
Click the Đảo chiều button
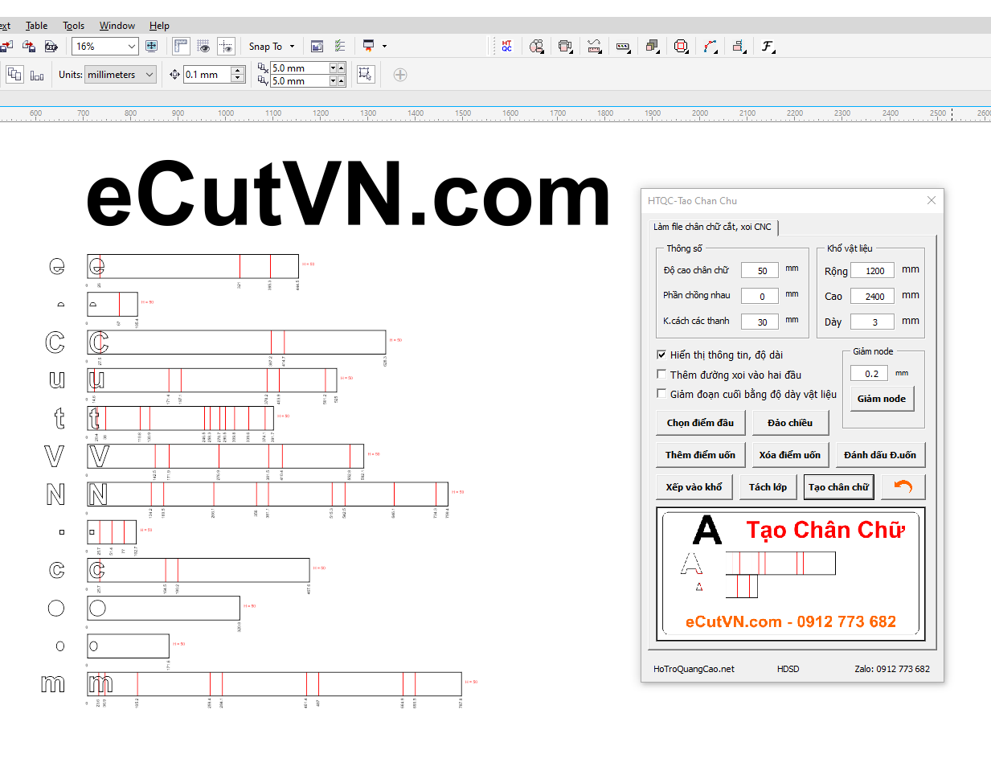[x=790, y=423]
